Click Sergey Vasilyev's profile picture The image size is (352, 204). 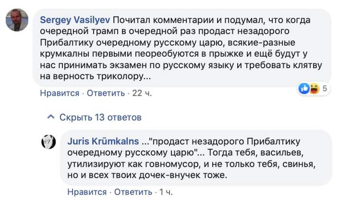coord(17,20)
